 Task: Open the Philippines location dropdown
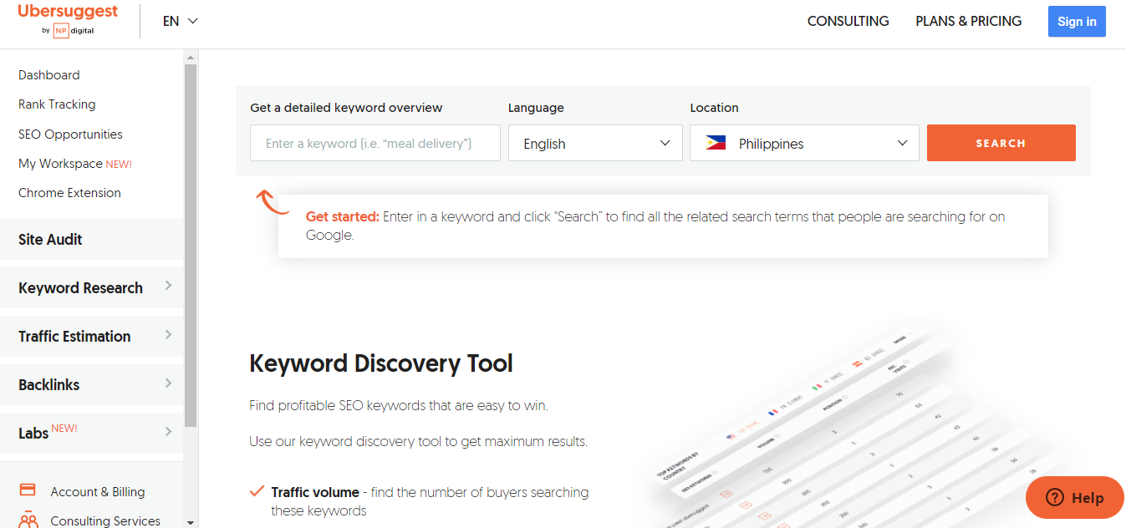coord(804,143)
